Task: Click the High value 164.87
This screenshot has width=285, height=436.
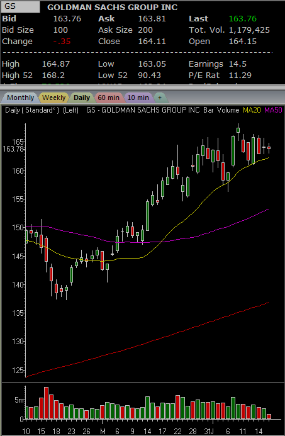Action: coord(56,64)
